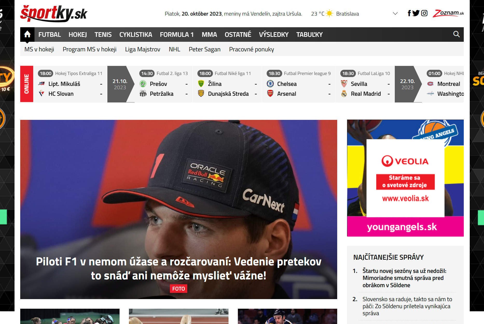Image resolution: width=484 pixels, height=324 pixels.
Task: Open the Veolia youngangels.sk advertisement
Action: pyautogui.click(x=405, y=178)
